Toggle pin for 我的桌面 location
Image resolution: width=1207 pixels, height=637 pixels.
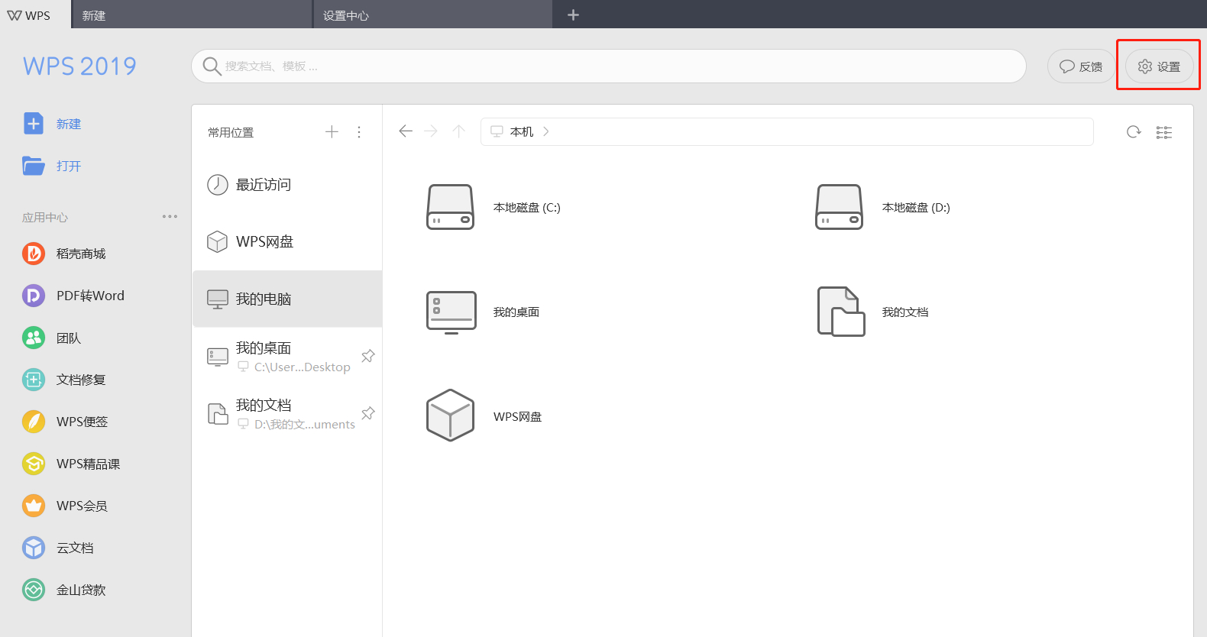pyautogui.click(x=367, y=356)
